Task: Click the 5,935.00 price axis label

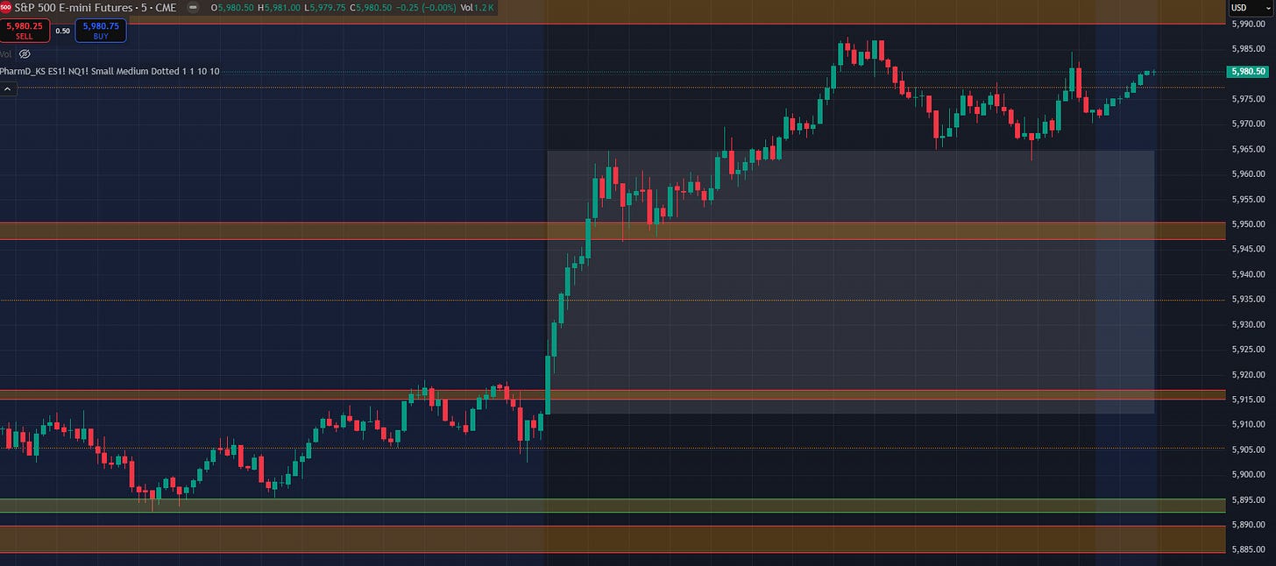Action: (1247, 300)
